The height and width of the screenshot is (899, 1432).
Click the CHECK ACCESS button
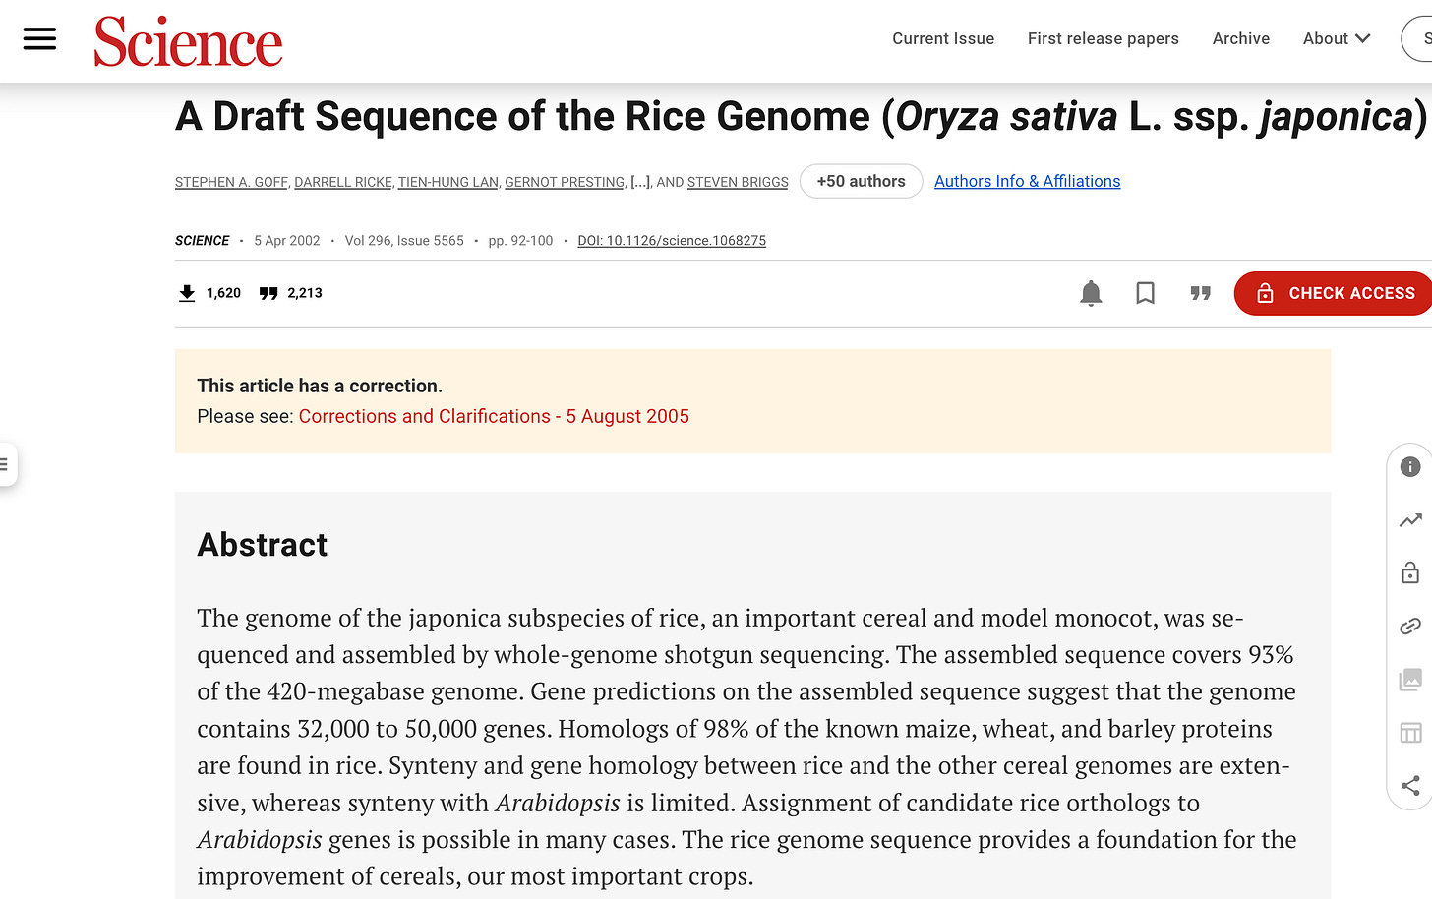tap(1335, 293)
